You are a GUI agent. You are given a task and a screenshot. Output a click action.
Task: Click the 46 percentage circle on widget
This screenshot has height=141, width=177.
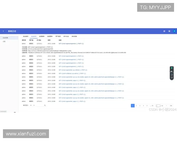click(x=171, y=71)
